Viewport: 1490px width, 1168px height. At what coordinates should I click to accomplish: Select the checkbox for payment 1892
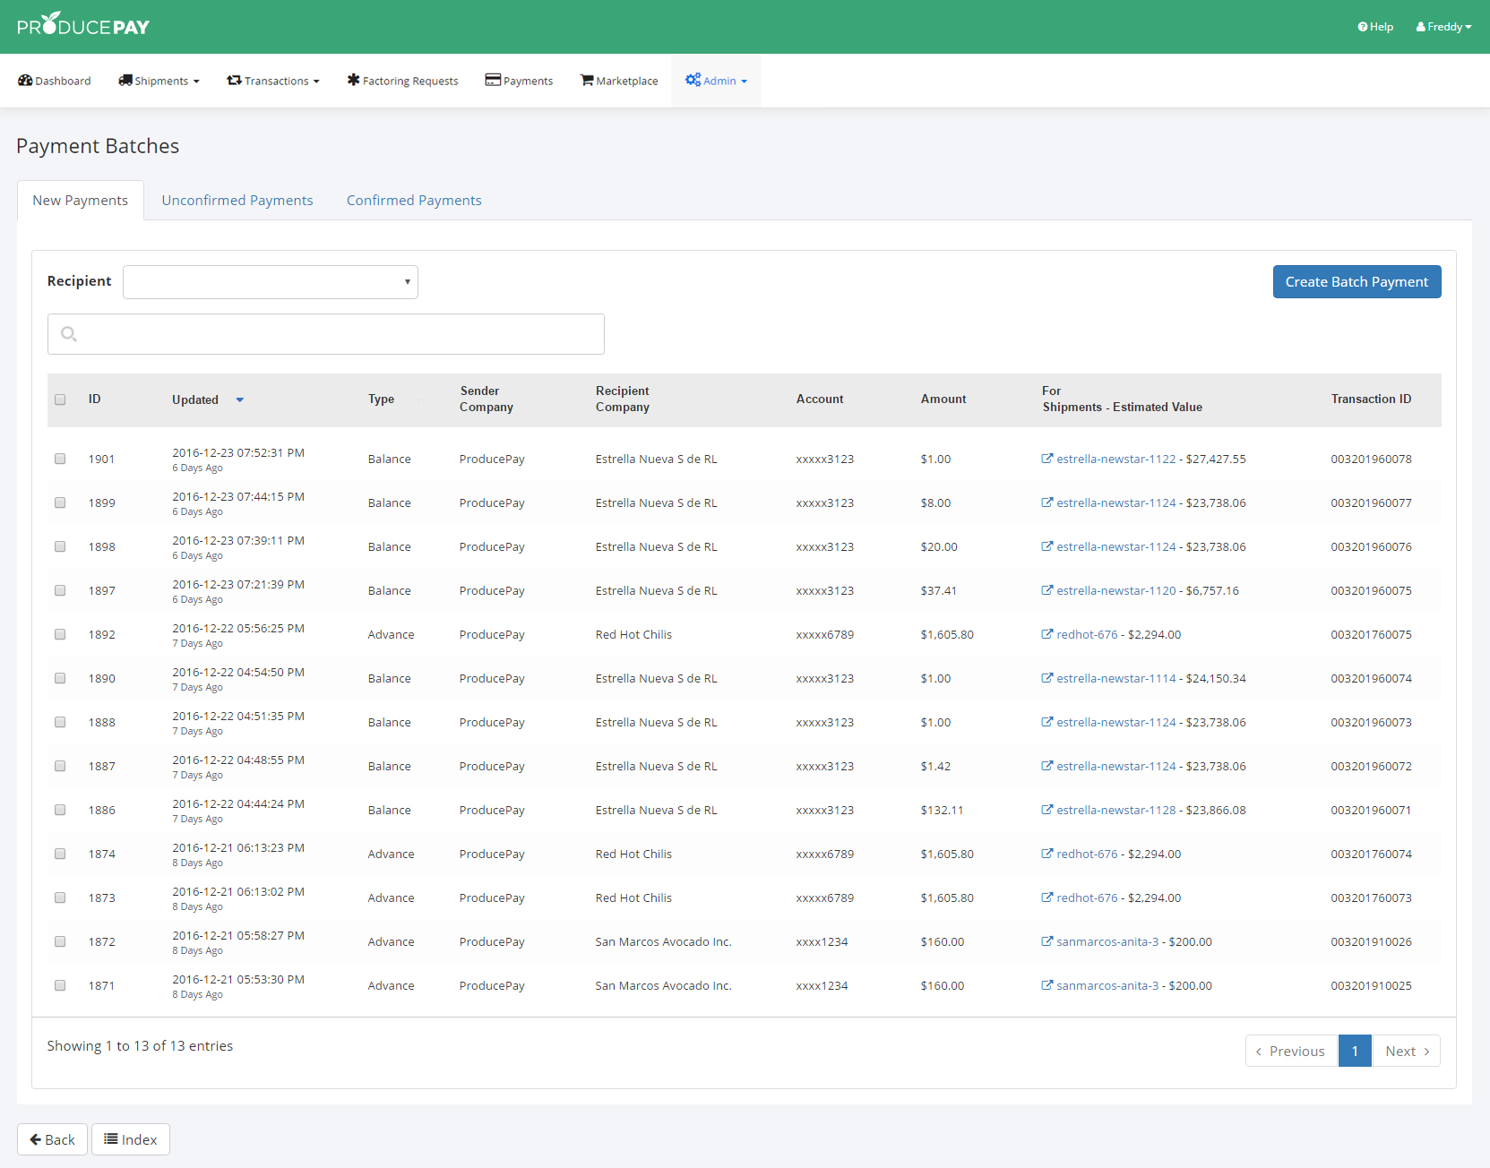point(60,634)
